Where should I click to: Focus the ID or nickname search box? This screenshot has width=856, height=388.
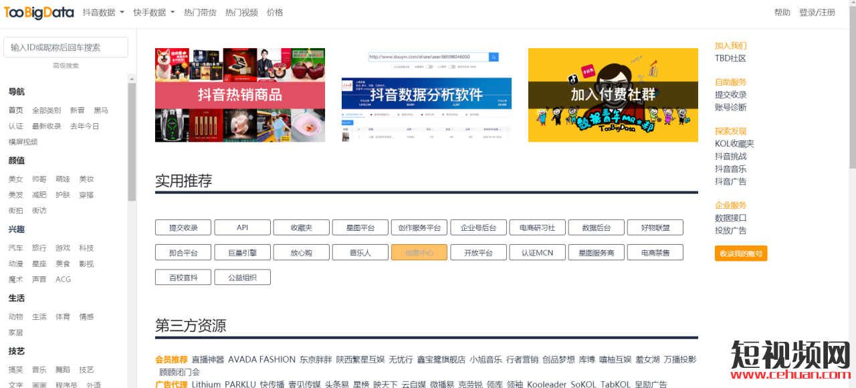(66, 47)
